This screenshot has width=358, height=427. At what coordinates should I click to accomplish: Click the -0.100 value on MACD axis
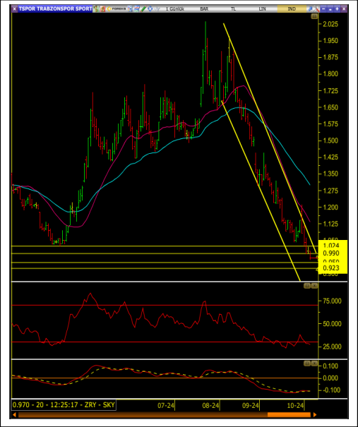[x=330, y=390]
